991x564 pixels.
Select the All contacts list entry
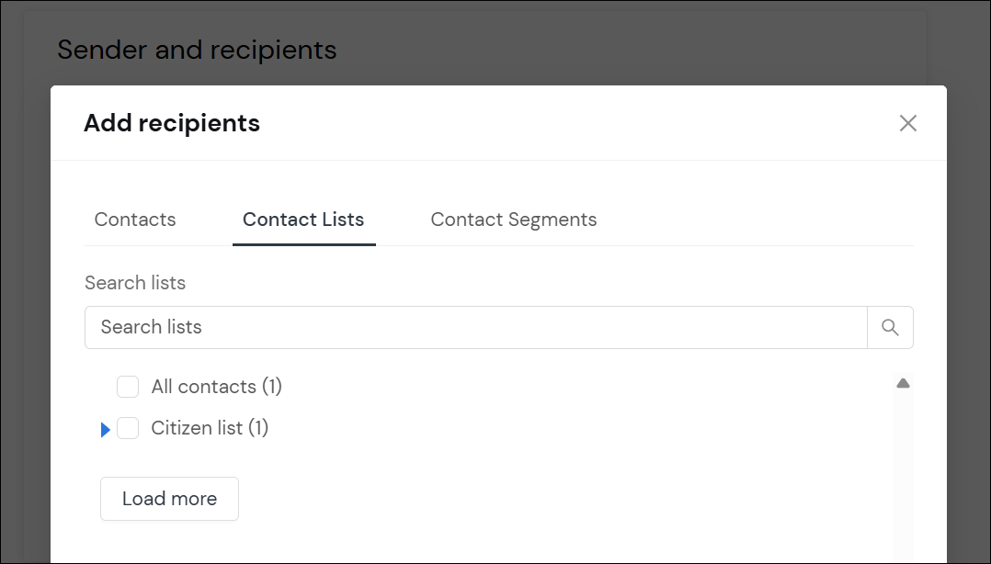click(x=216, y=387)
